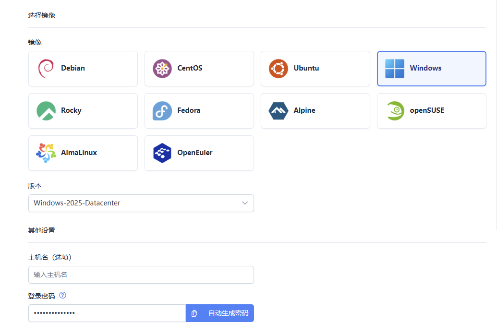
Task: Choose the CentOS image card
Action: [199, 69]
